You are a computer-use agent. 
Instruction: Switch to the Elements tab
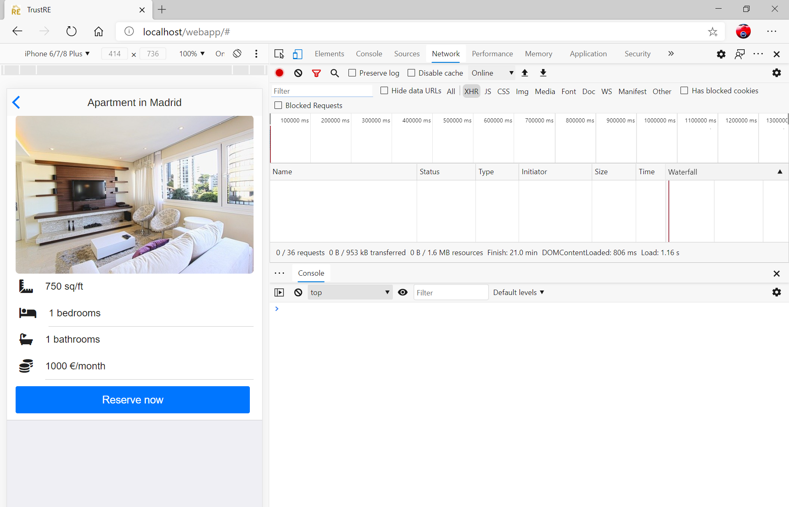pyautogui.click(x=329, y=54)
